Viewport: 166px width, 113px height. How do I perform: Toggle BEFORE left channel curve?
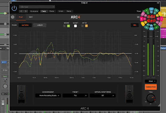click(x=64, y=26)
